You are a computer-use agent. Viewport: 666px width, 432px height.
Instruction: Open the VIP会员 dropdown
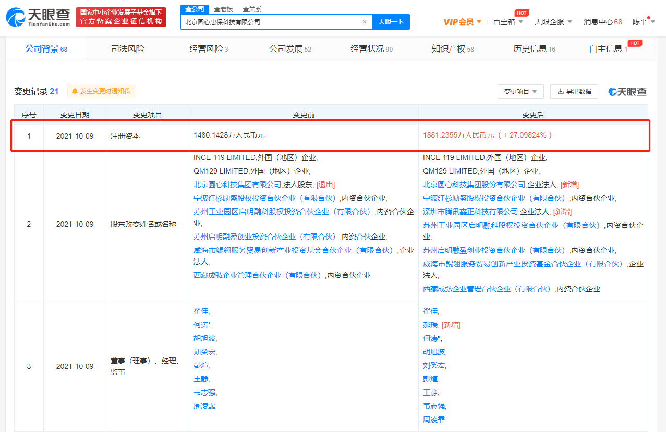tap(462, 22)
